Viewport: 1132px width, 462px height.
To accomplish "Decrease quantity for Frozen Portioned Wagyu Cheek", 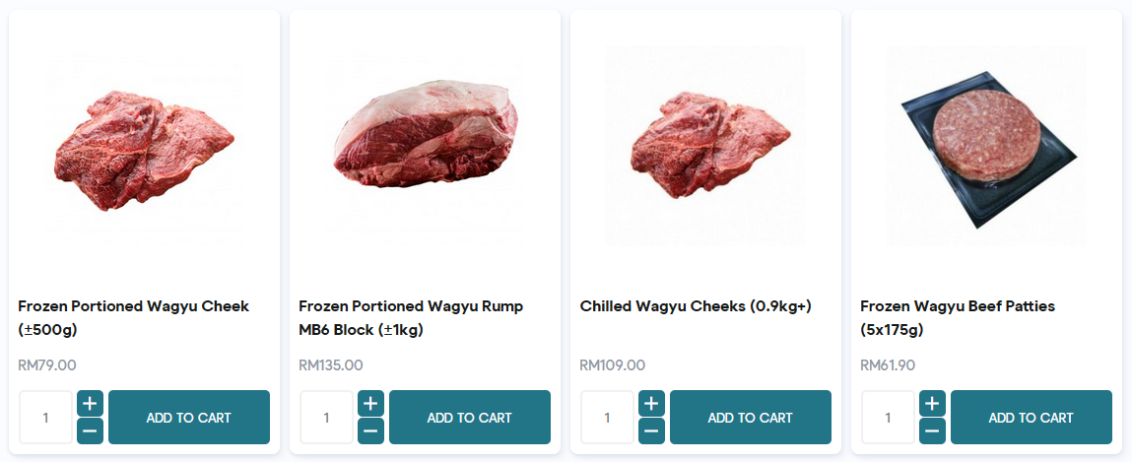I will click(x=90, y=430).
